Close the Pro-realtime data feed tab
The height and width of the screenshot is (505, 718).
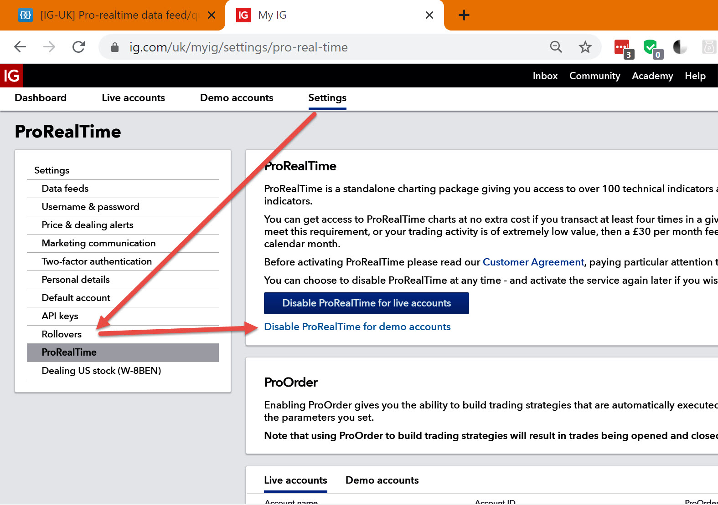coord(212,15)
